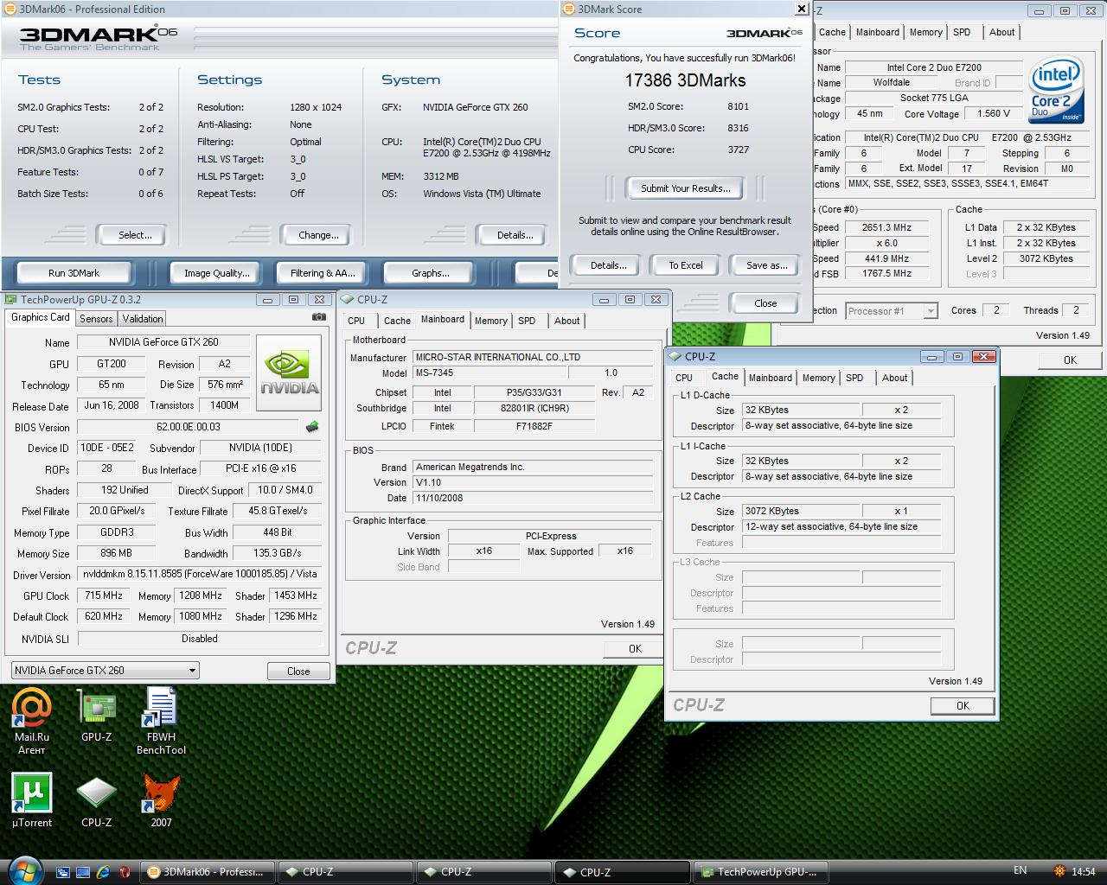Image resolution: width=1107 pixels, height=885 pixels.
Task: Click the NVIDIA logo in GPU-Z
Action: [x=290, y=373]
